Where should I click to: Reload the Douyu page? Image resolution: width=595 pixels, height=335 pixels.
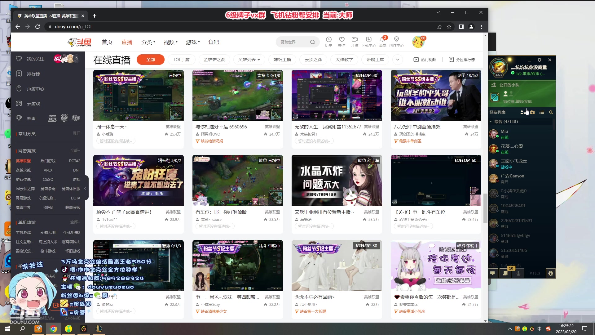click(x=37, y=27)
